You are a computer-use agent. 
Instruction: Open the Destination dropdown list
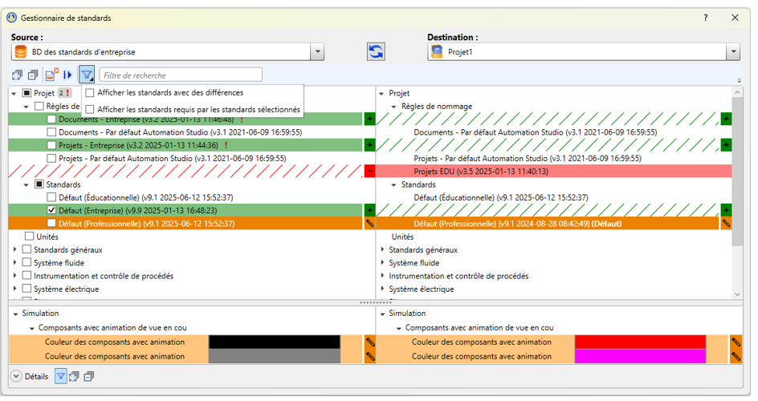point(733,51)
